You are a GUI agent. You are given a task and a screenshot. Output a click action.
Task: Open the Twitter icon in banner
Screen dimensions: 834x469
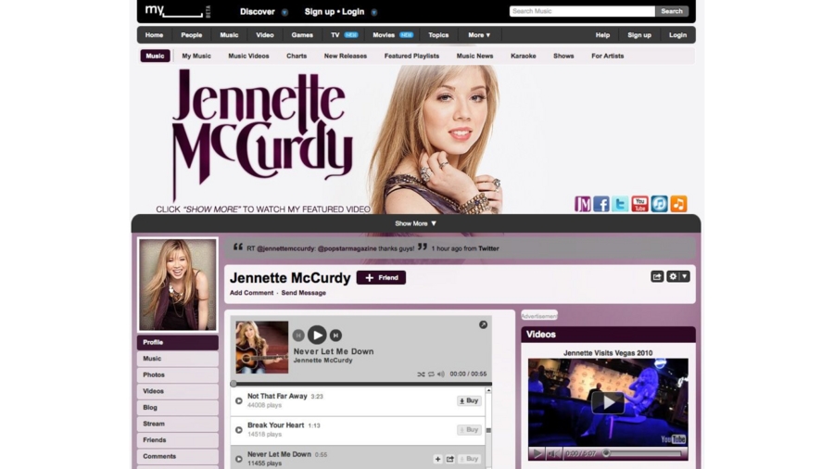point(620,204)
